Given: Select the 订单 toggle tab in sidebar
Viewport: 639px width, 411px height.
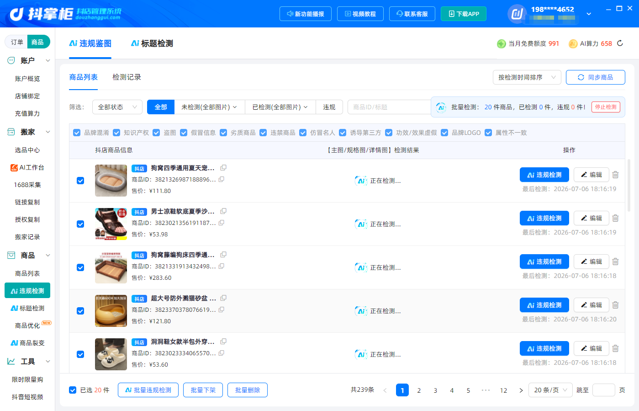Looking at the screenshot, I should (x=17, y=42).
